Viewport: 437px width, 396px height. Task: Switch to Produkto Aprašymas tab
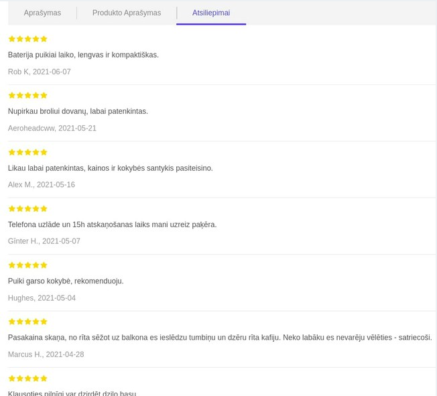point(126,13)
